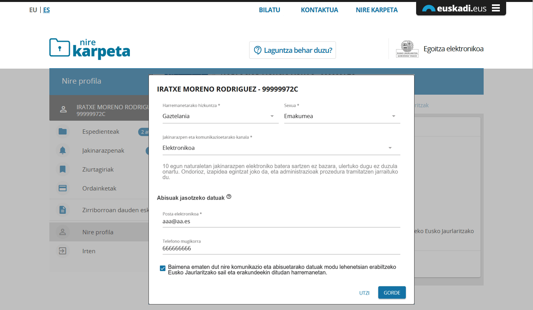The height and width of the screenshot is (310, 533).
Task: Open BILATU in the top menu
Action: tap(269, 10)
